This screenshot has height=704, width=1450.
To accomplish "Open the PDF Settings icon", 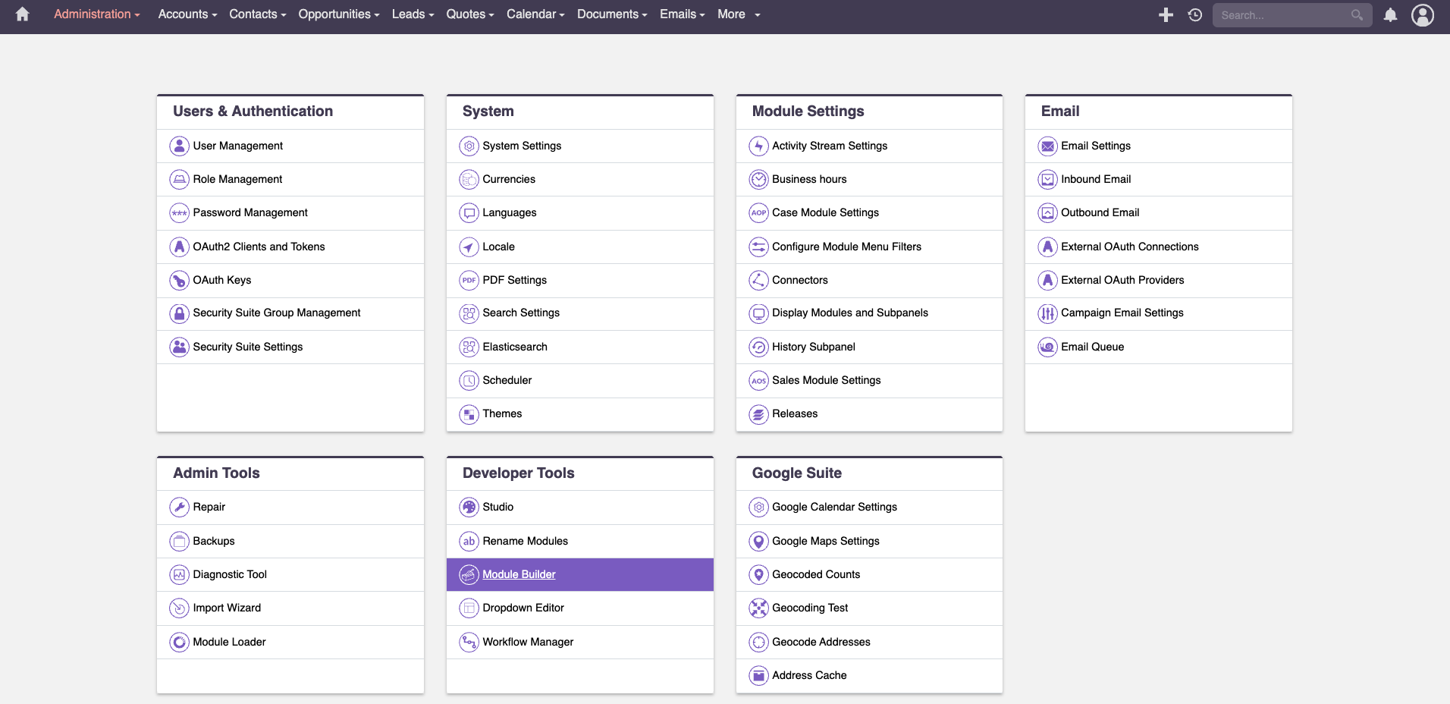I will point(468,280).
